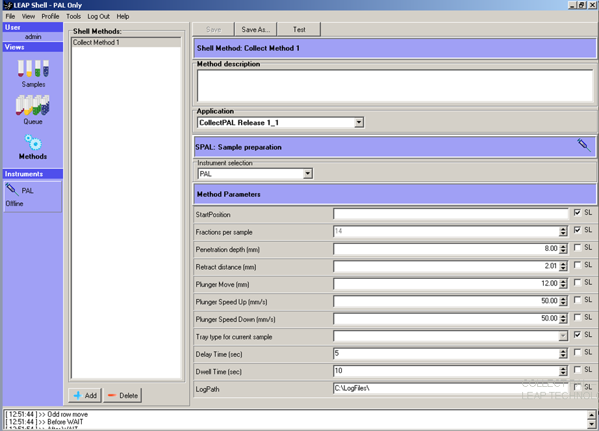The height and width of the screenshot is (431, 599).
Task: Open the Queue view icon
Action: click(x=33, y=105)
